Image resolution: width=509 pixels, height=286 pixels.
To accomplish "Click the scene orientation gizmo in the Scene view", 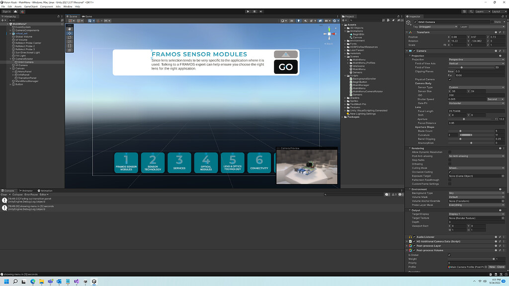I will 329,35.
